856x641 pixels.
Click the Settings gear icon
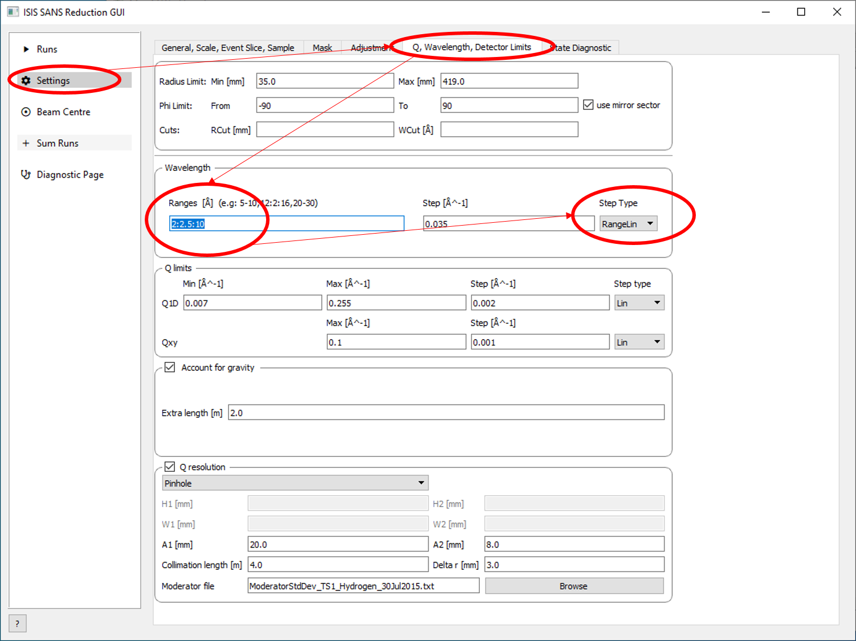[26, 81]
